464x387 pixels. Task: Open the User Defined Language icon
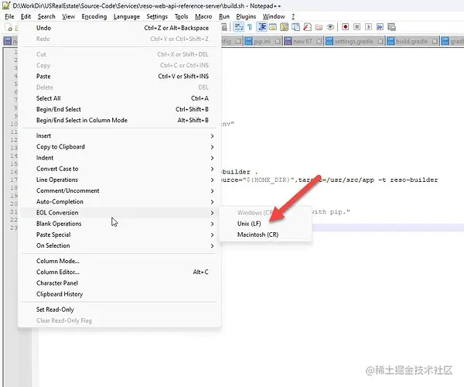pos(272,27)
